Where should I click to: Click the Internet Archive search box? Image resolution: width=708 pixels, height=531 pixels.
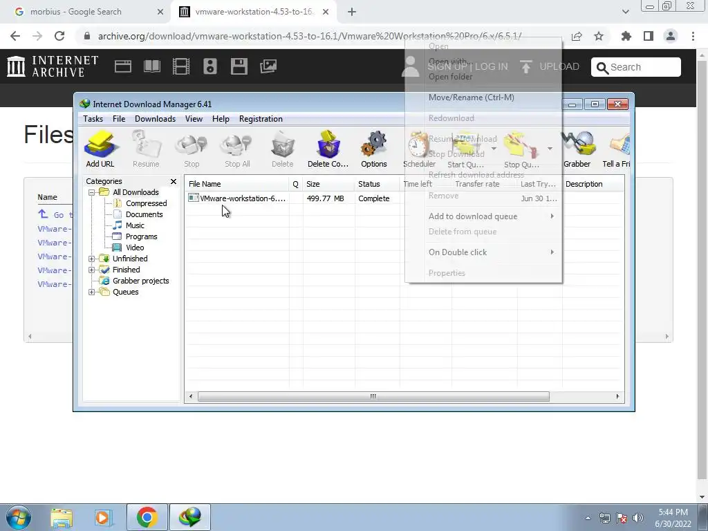click(x=636, y=67)
